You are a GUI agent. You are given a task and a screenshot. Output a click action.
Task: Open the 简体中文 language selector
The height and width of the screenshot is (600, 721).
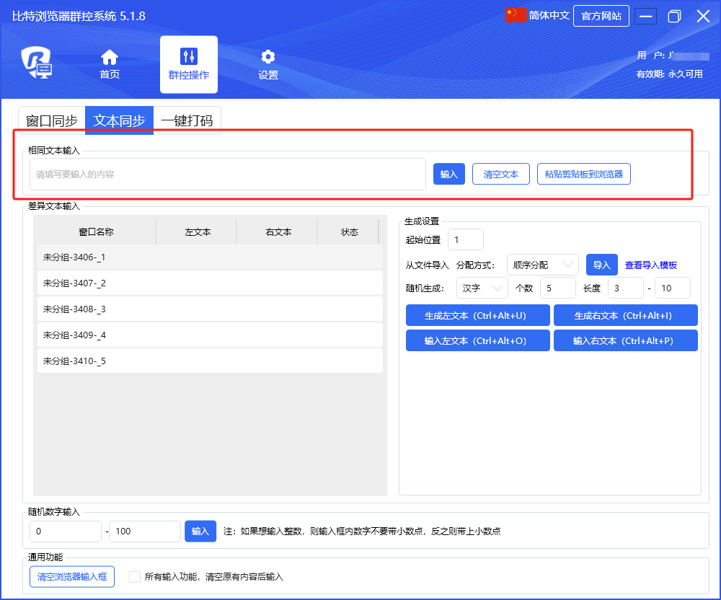click(x=549, y=16)
